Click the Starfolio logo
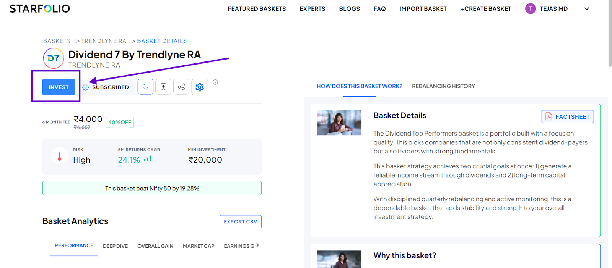Image resolution: width=612 pixels, height=268 pixels. 40,8
